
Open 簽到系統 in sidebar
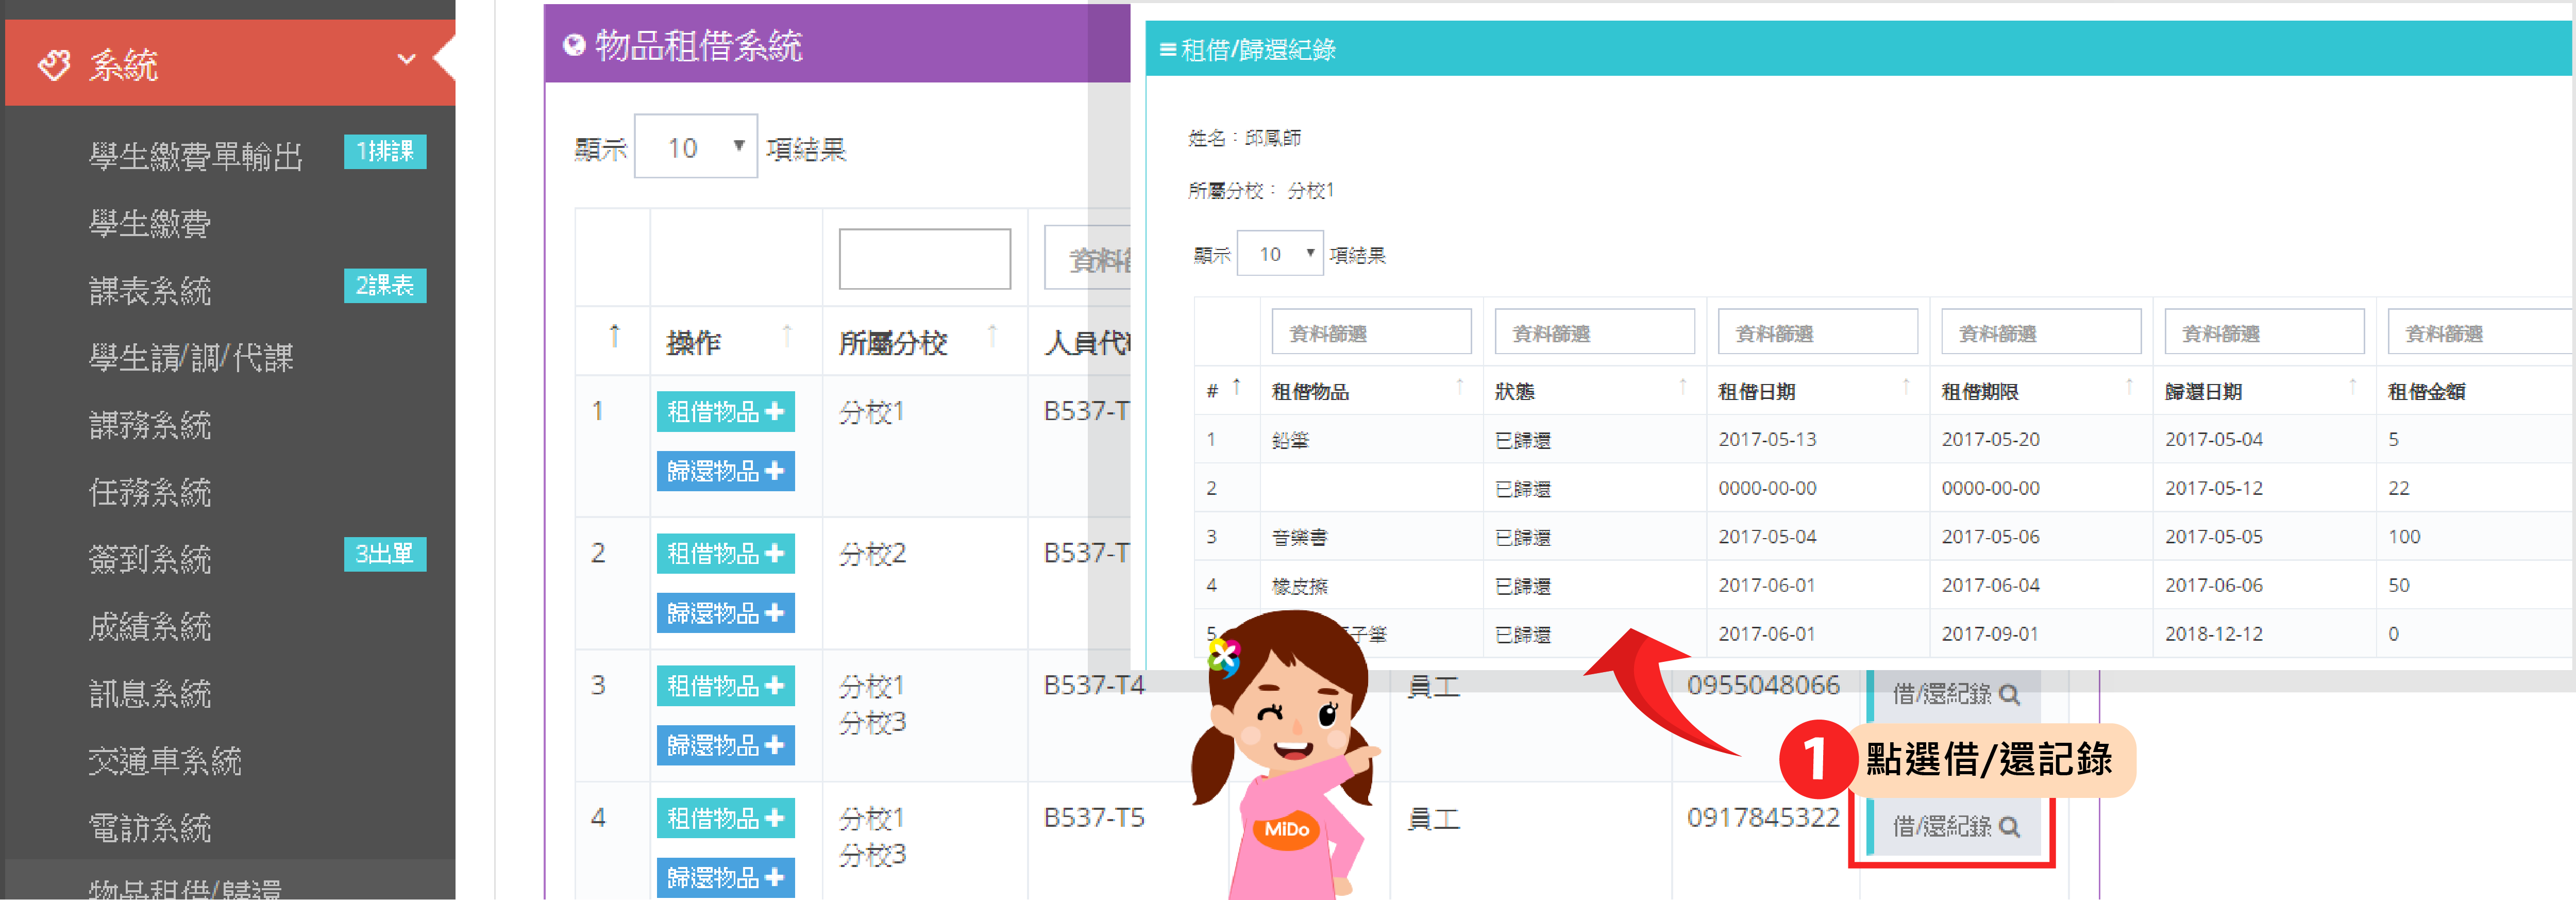coord(150,559)
